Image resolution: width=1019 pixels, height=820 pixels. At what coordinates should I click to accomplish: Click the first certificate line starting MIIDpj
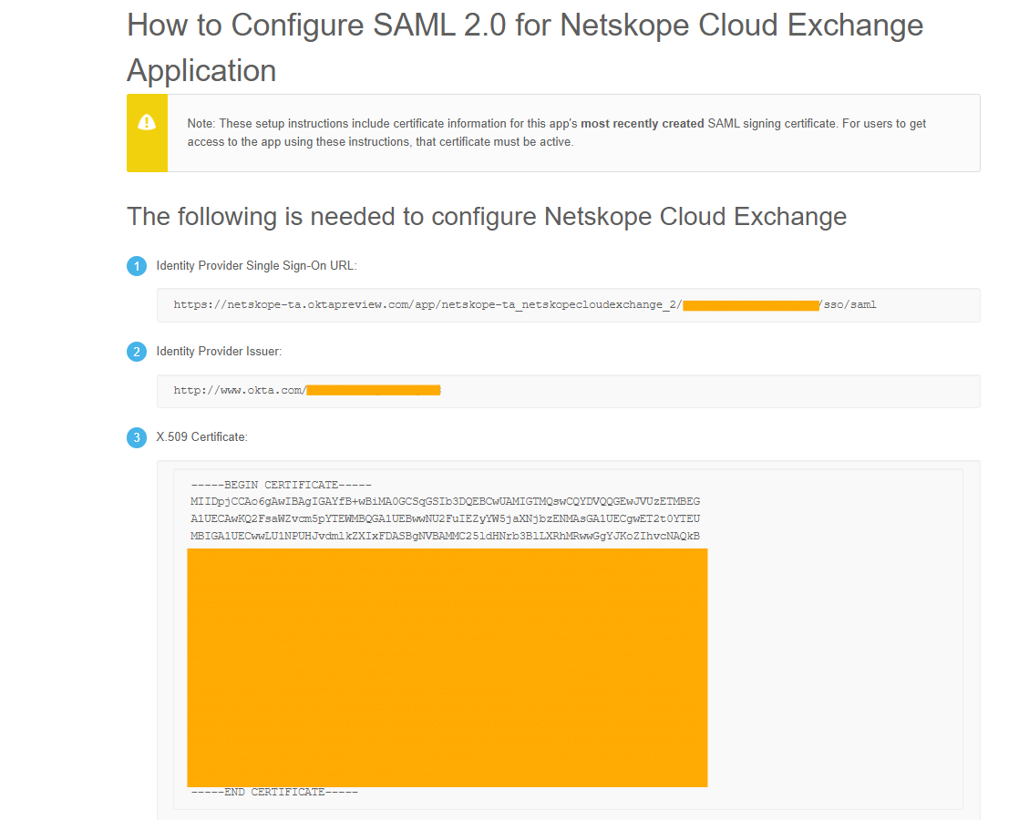tap(445, 502)
